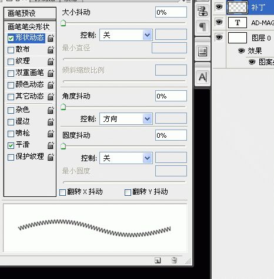
Task: Open the size jitter 控制 dropdown
Action: tap(126, 35)
